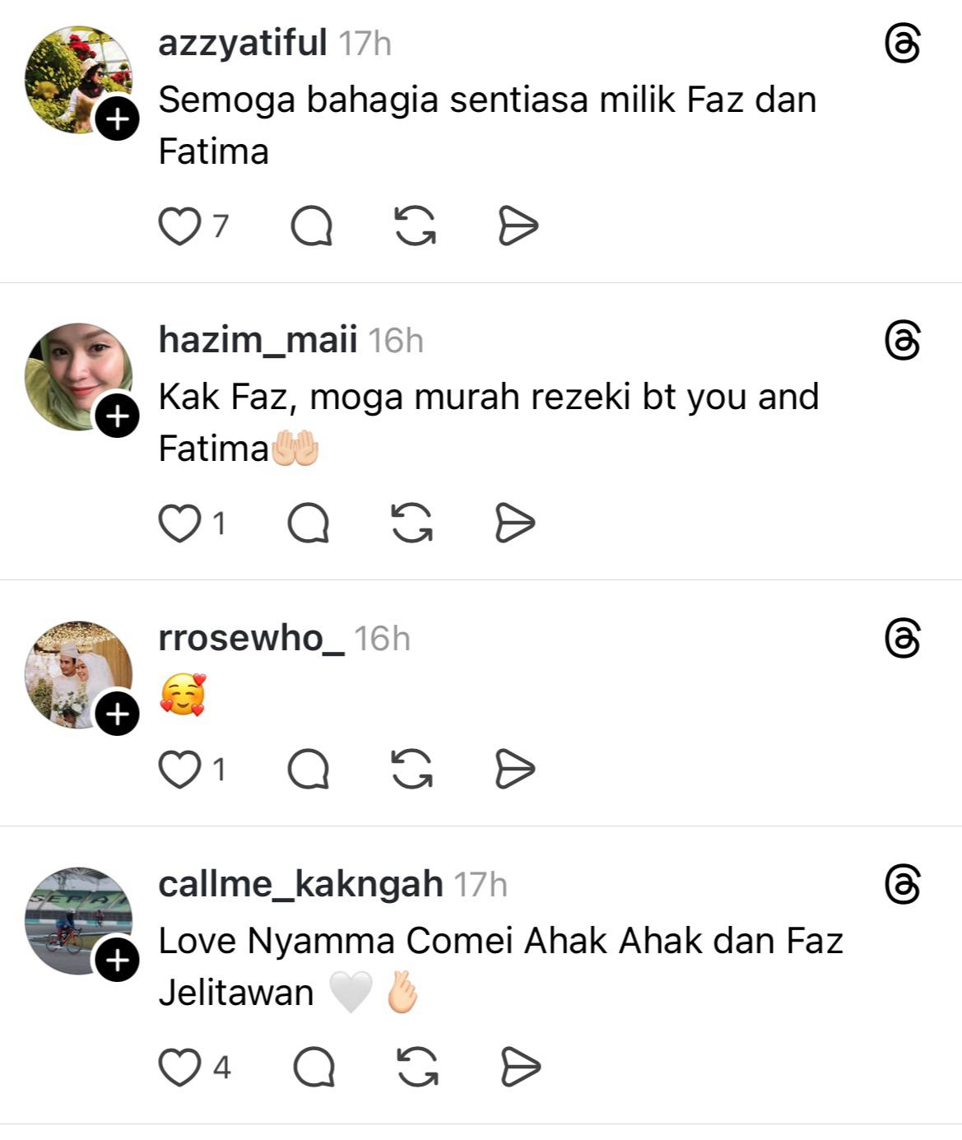Follow azzyatiful using plus badge
The height and width of the screenshot is (1140, 962).
coord(117,119)
